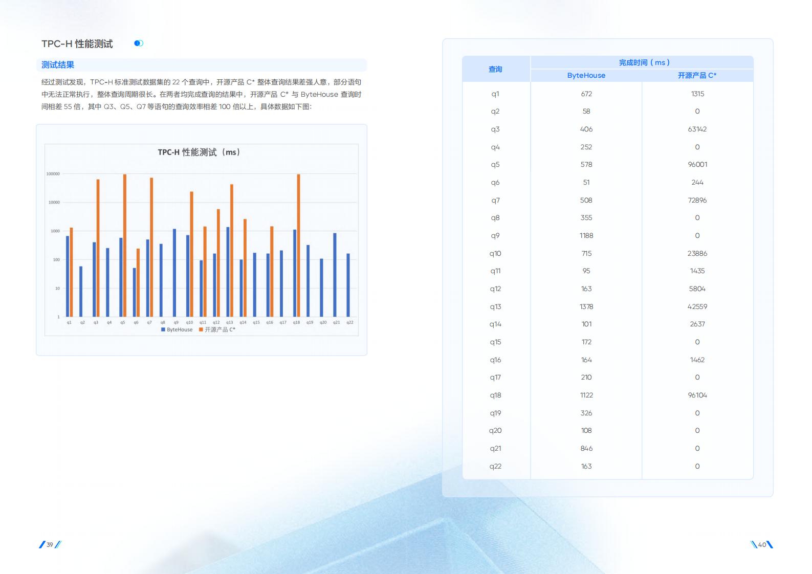Click the chart title TPC-H 性能测试（ms）
This screenshot has width=812, height=574.
coord(199,152)
